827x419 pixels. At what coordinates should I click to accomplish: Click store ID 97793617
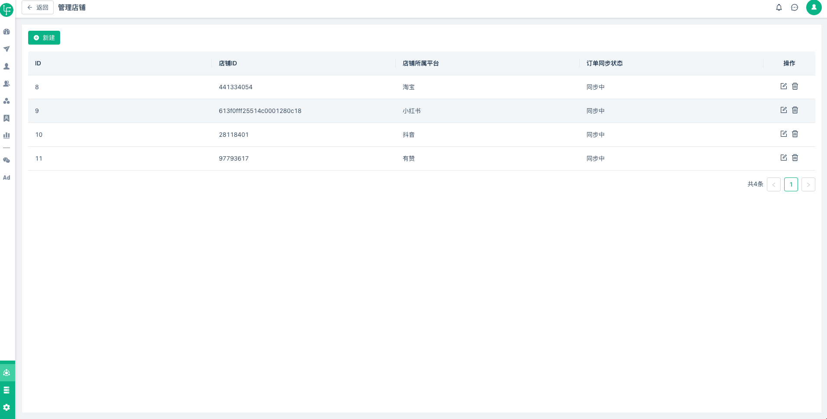234,158
